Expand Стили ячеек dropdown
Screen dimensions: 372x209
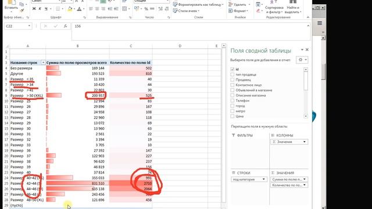(x=186, y=11)
